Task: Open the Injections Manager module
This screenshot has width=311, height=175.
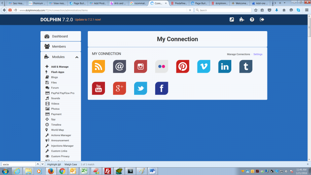Action: (62, 145)
